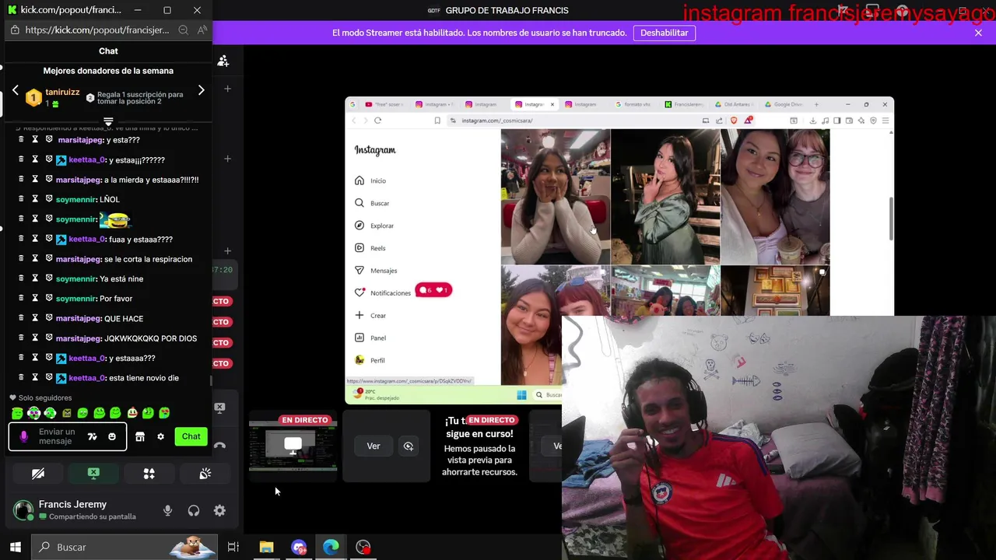
Task: Click the Windows taskbar Buscar search box
Action: tap(124, 547)
